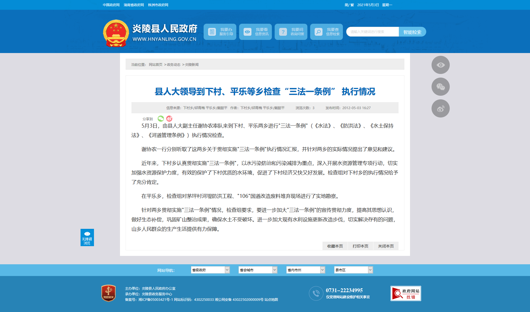Click the 智能检索 search button

(412, 32)
